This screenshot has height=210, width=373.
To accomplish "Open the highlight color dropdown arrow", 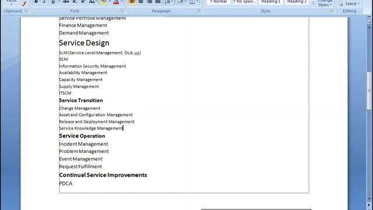I will pyautogui.click(x=110, y=2).
